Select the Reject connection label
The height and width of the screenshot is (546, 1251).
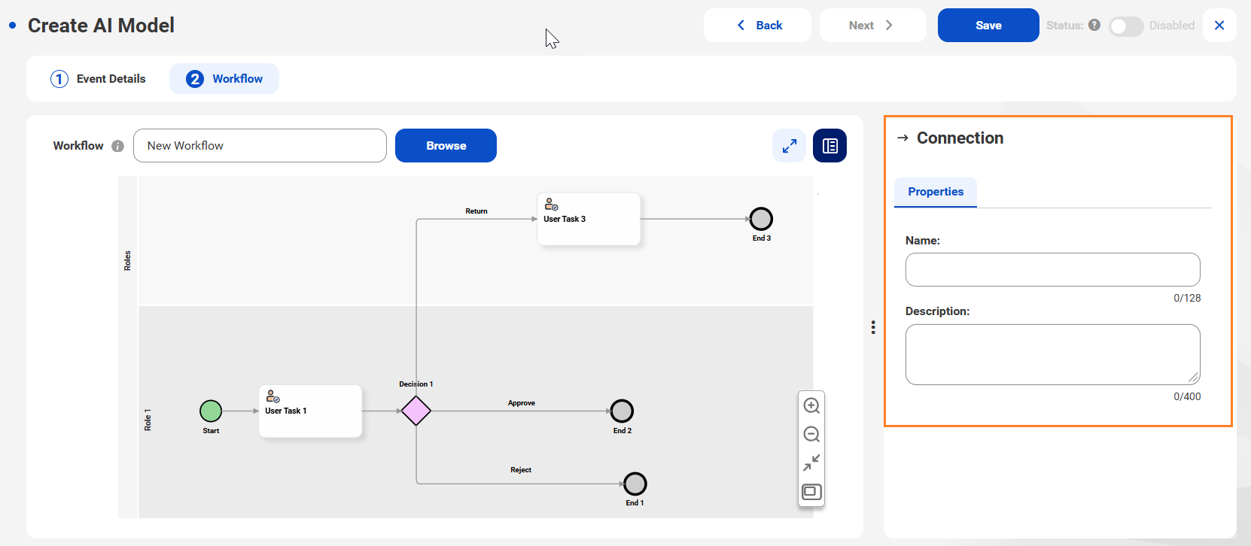pos(521,470)
